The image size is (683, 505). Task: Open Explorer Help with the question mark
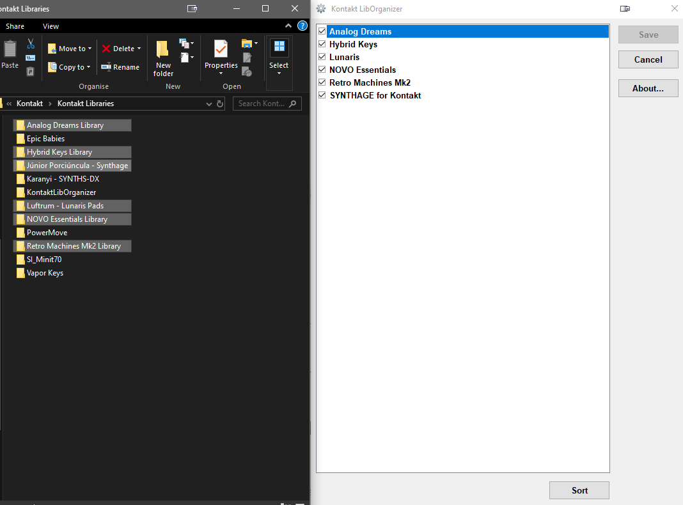(x=302, y=26)
